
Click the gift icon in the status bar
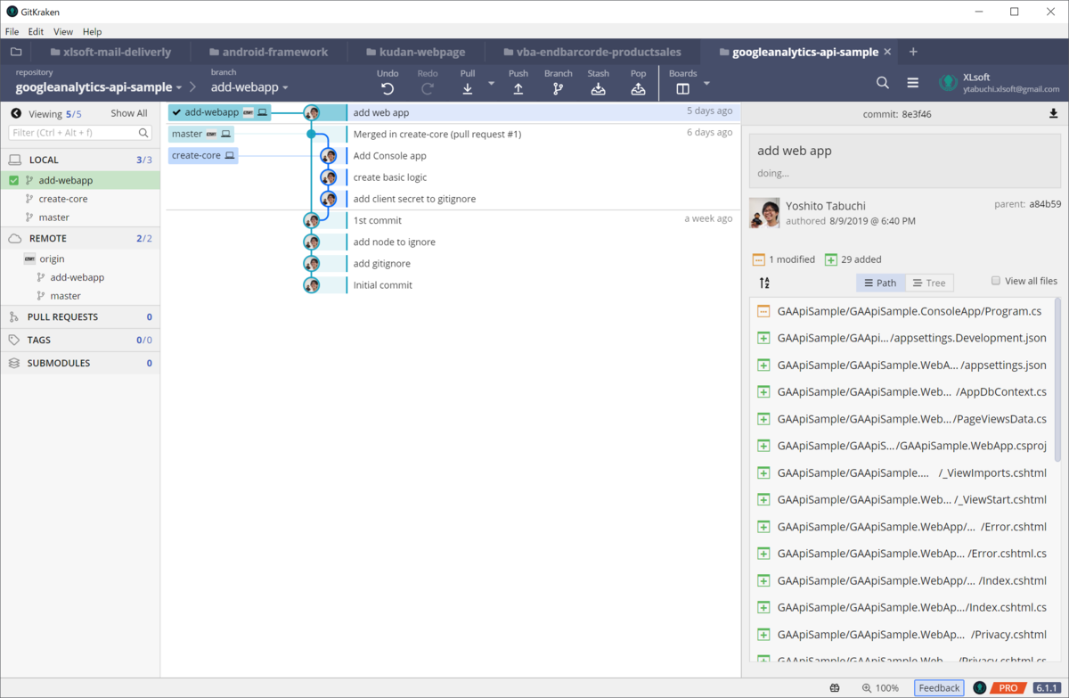835,688
